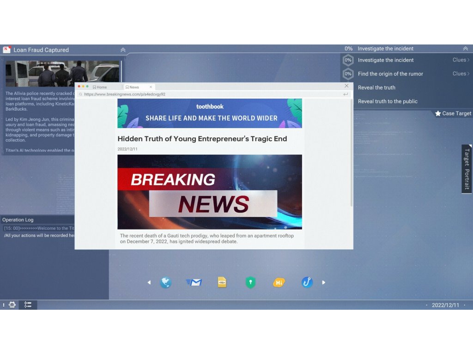Open the orange Hi chat app in dock
This screenshot has height=354, width=473.
click(x=279, y=283)
